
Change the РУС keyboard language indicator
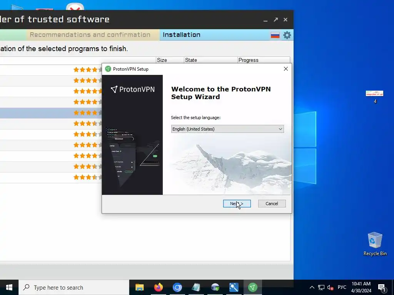342,287
